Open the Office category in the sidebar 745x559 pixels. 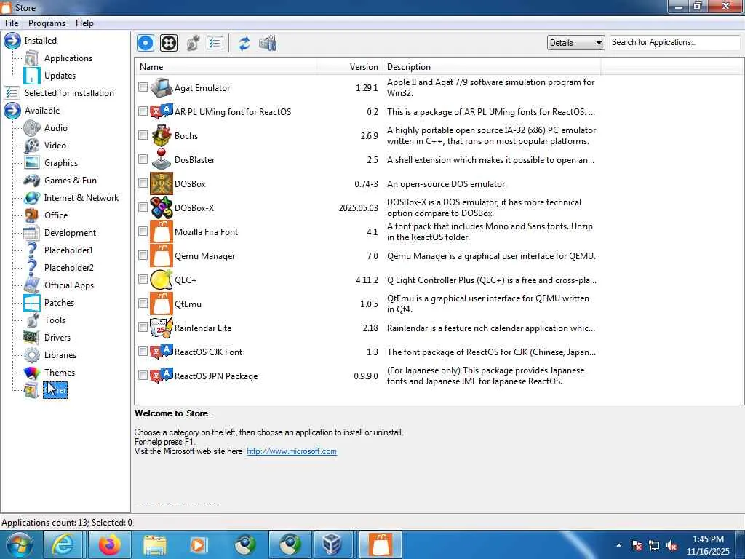tap(56, 215)
